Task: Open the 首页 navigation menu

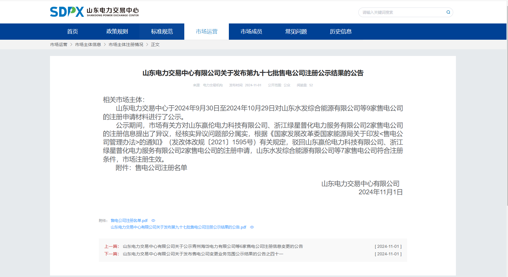Action: click(x=72, y=31)
